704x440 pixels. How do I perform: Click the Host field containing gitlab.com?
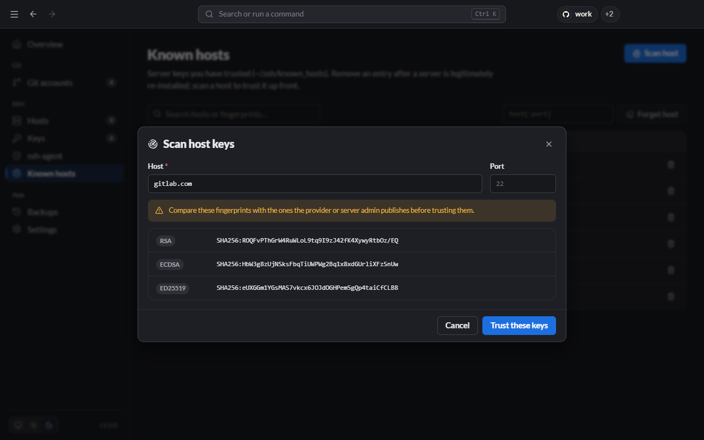click(x=315, y=184)
